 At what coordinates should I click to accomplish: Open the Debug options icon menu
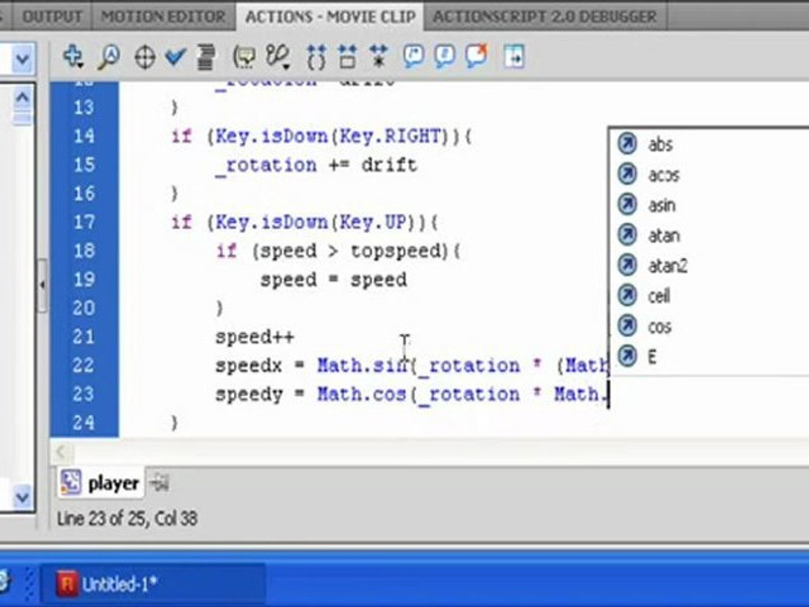pyautogui.click(x=278, y=57)
